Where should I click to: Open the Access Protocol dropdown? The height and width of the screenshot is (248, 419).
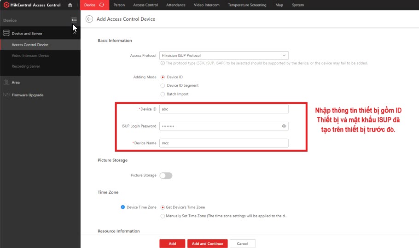223,55
